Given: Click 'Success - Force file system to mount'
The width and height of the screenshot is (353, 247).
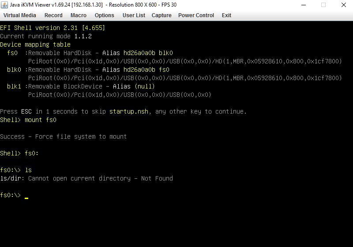Looking at the screenshot, I should point(63,136).
